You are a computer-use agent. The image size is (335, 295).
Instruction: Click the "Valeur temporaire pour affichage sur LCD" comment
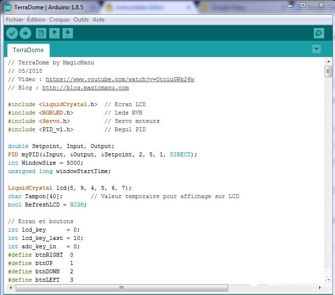point(165,196)
